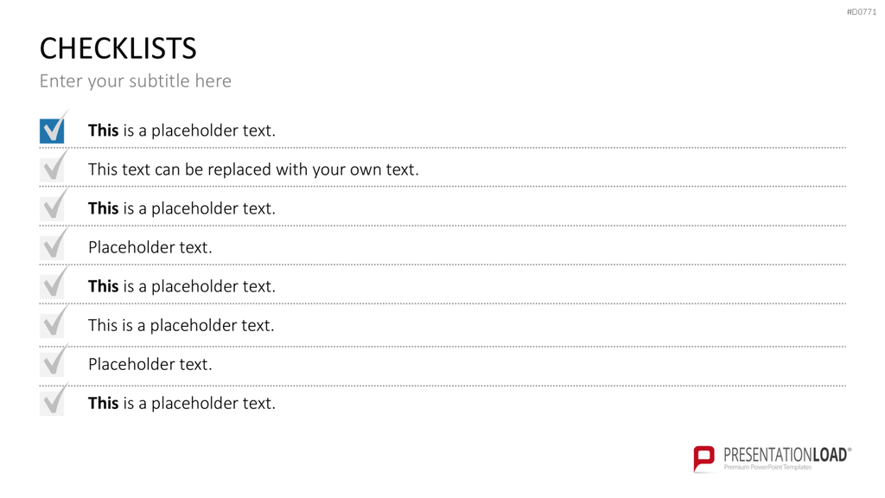The image size is (885, 498).
Task: Tick the checkbox beside 'This text can be replaced'
Action: tap(52, 170)
